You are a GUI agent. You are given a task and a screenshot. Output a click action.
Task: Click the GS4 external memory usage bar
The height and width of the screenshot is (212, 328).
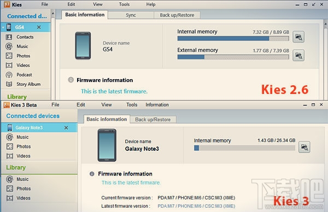coord(233,57)
